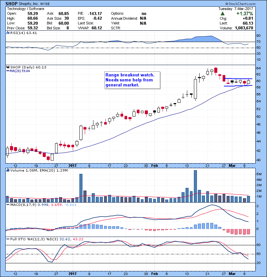Click the Bid price 60.00
Viewport: 267px width, 277px height.
pos(64,23)
